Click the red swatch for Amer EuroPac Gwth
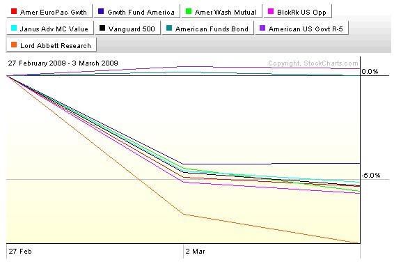Image resolution: width=394 pixels, height=262 pixels. (14, 11)
